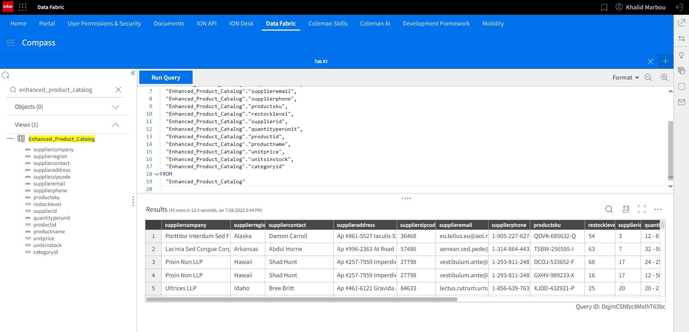Viewport: 689px width, 332px height.
Task: Open the Development Framework tab
Action: coord(436,23)
